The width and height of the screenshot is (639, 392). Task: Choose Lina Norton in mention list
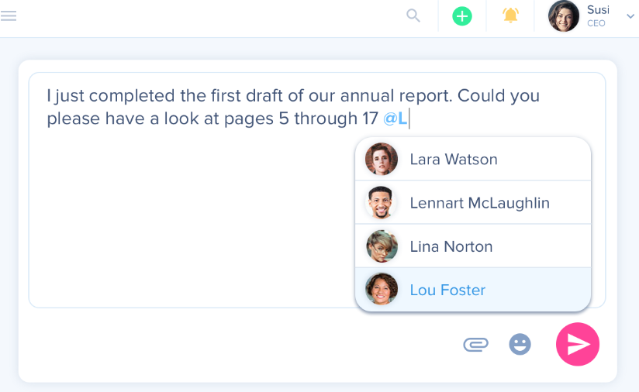click(451, 246)
